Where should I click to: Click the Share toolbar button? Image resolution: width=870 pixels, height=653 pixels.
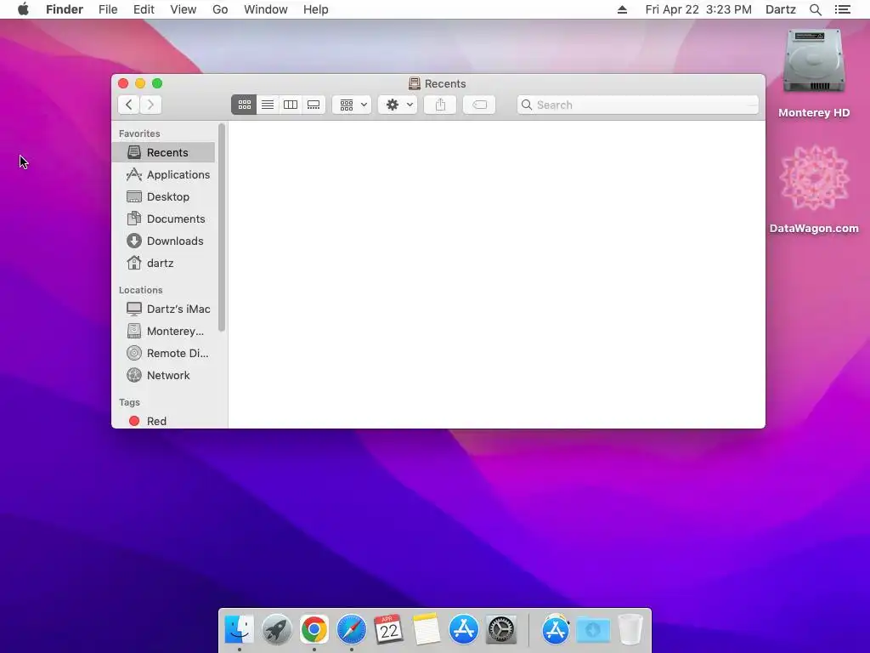[x=440, y=105]
